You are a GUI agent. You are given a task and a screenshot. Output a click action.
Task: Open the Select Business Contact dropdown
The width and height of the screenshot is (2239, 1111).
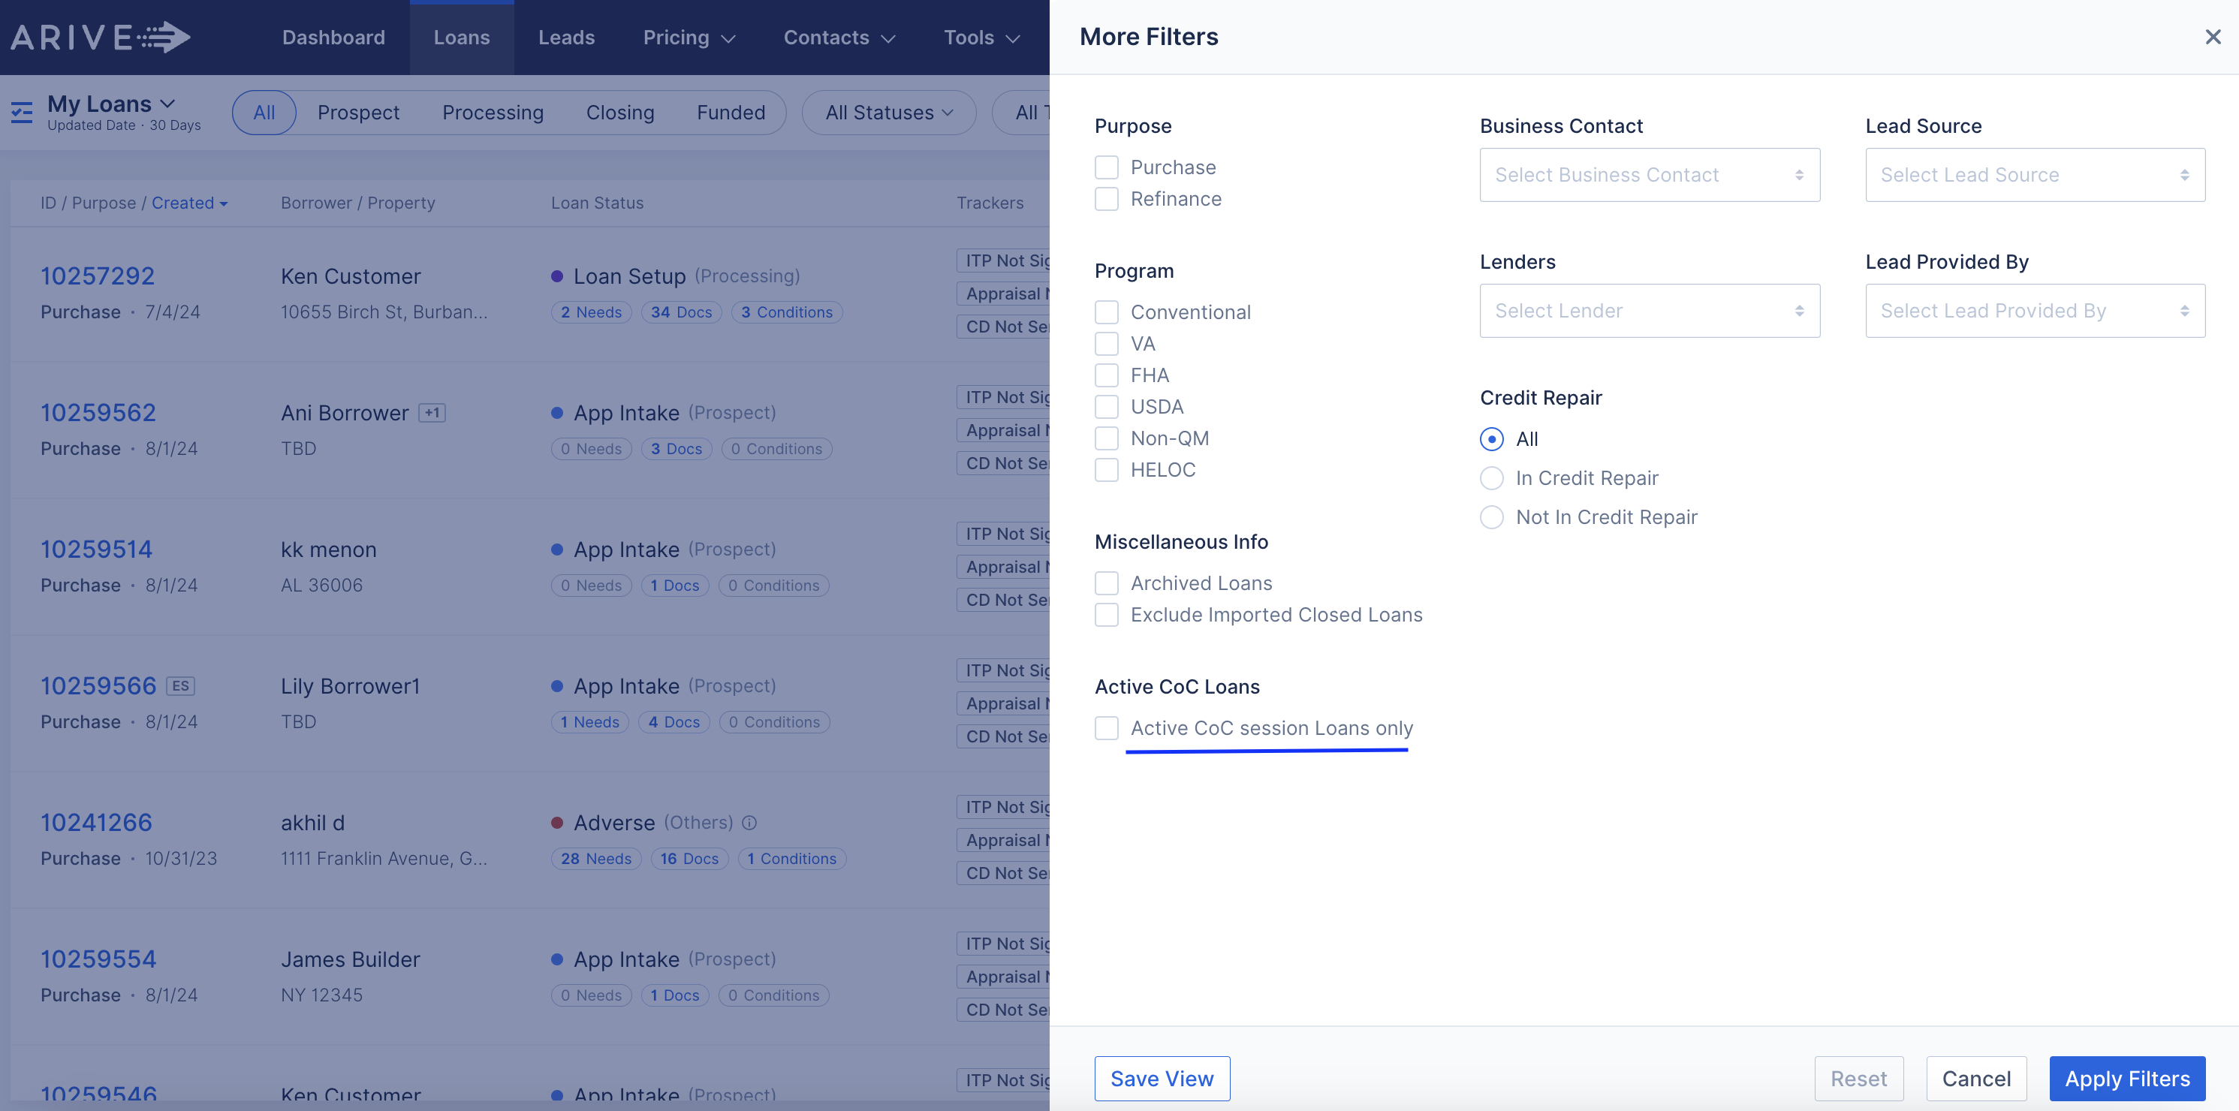tap(1649, 175)
